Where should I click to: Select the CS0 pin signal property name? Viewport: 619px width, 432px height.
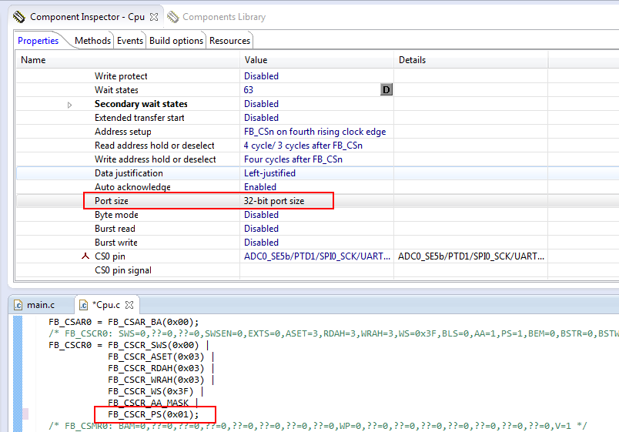(123, 270)
